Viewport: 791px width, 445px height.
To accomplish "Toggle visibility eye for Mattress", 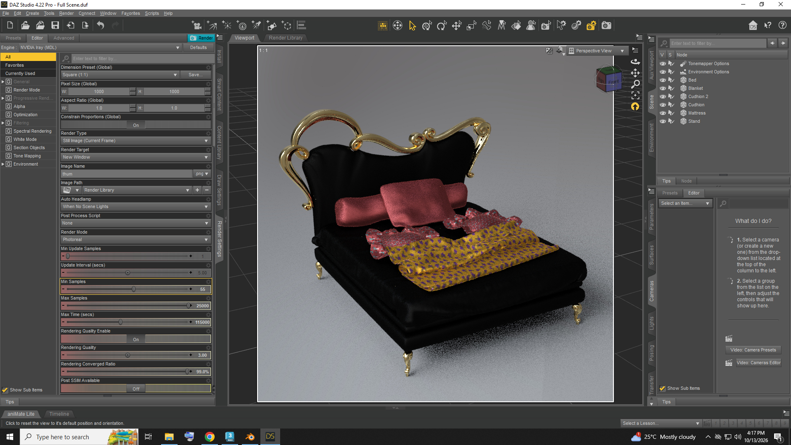I will pyautogui.click(x=662, y=113).
